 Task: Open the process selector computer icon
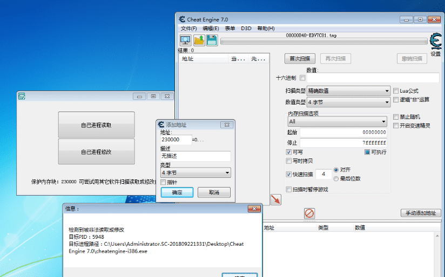186,40
